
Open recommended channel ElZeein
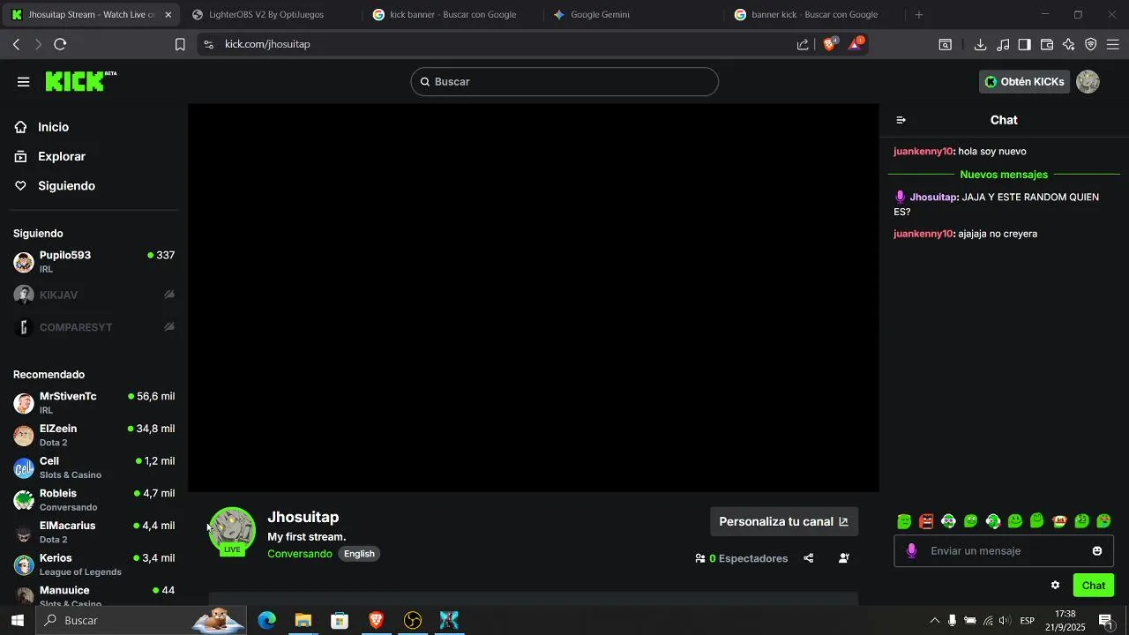click(x=94, y=436)
